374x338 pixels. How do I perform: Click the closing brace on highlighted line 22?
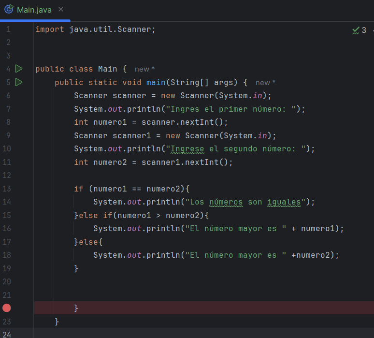(x=76, y=308)
